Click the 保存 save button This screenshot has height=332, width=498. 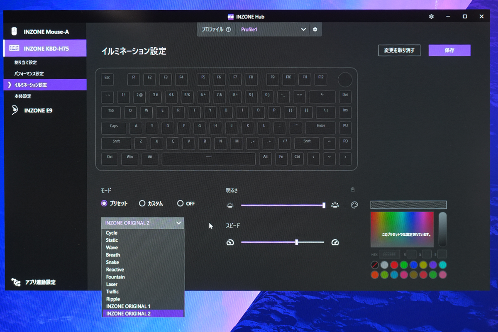pos(449,50)
